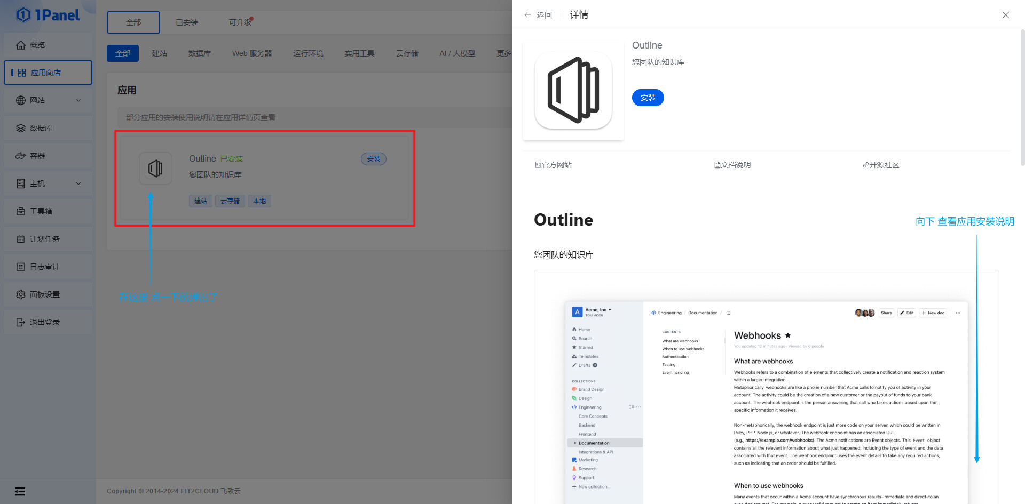Open the 概览 overview icon in sidebar
The height and width of the screenshot is (504, 1025).
pyautogui.click(x=21, y=45)
